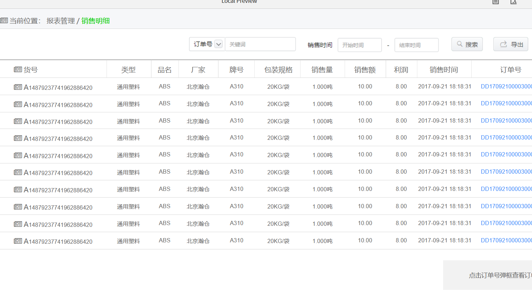Click the 销售额 column header
Screen dimensions: 532x292
pyautogui.click(x=365, y=70)
